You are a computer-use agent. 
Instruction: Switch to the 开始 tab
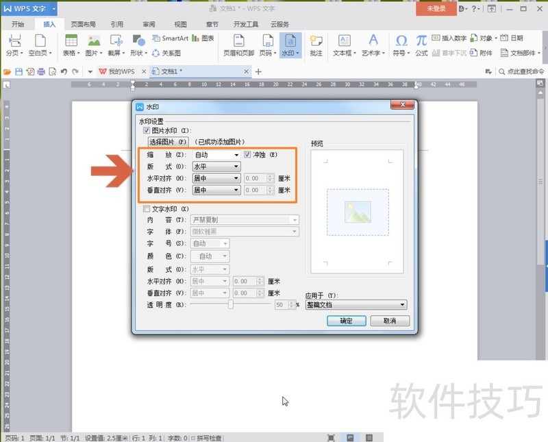[x=18, y=24]
